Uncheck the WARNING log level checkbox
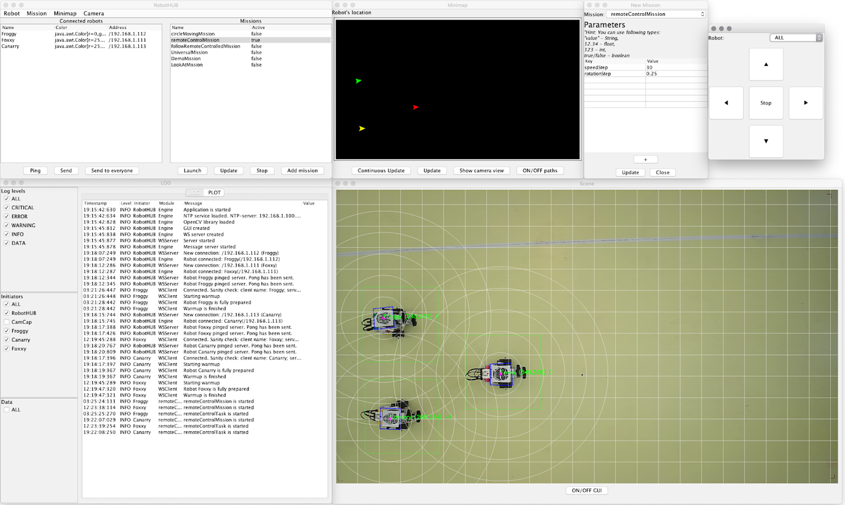This screenshot has height=505, width=845. (x=7, y=226)
